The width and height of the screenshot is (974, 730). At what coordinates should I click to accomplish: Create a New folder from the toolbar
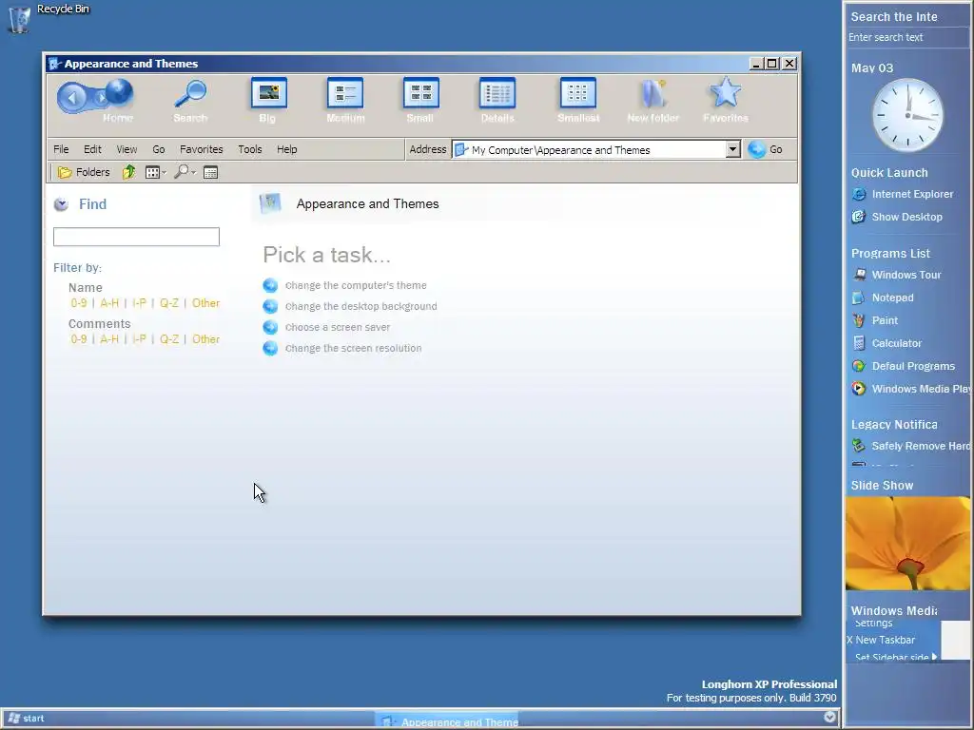pyautogui.click(x=653, y=100)
